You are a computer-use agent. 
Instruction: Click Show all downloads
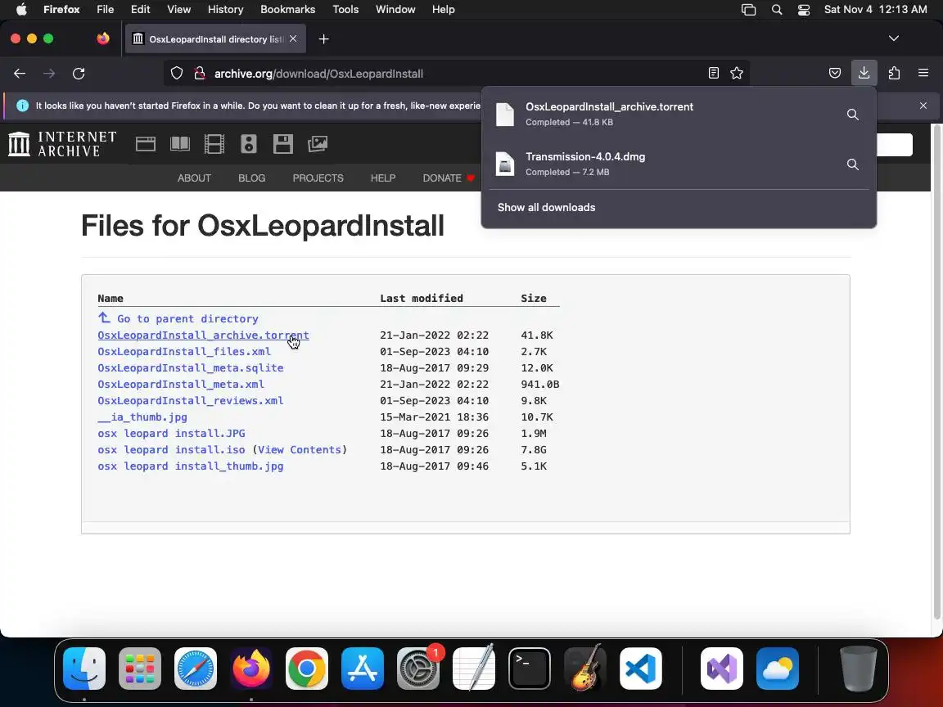pyautogui.click(x=546, y=207)
